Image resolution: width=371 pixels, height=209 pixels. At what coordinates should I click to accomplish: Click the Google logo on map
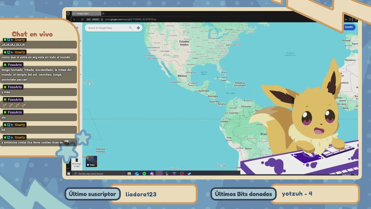point(221,165)
